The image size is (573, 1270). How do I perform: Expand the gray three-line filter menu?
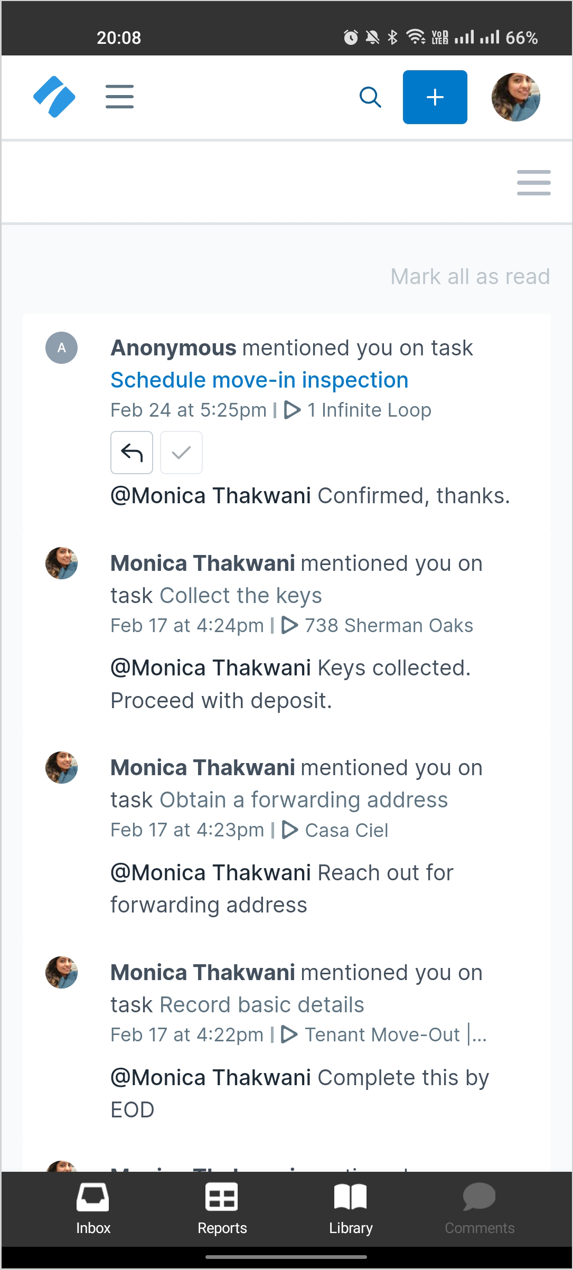click(533, 183)
